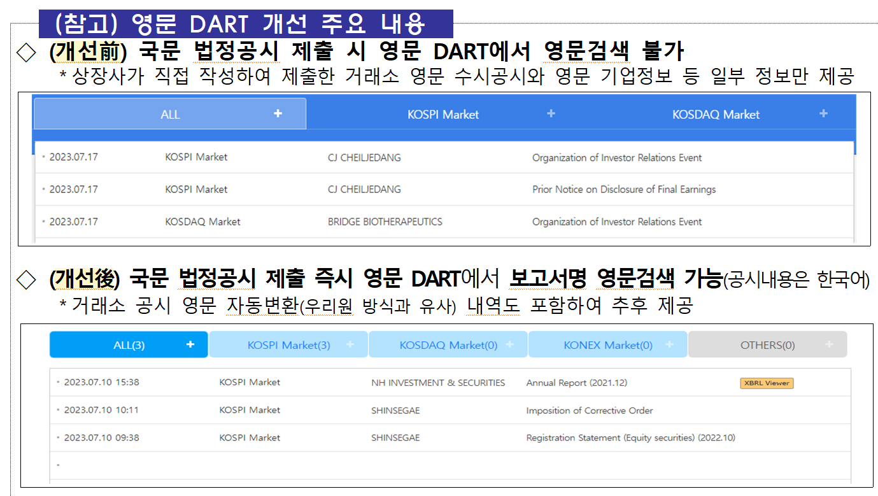Click the plus icon on KONEX Market(0) tab
This screenshot has width=878, height=496.
click(669, 344)
